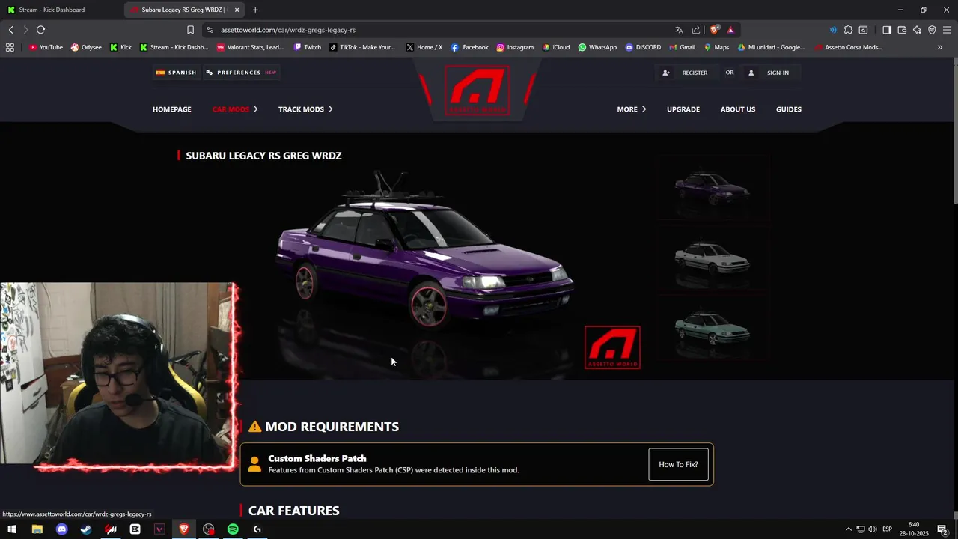Click the Brave Rewards triangle icon
This screenshot has height=539, width=958.
(x=730, y=30)
